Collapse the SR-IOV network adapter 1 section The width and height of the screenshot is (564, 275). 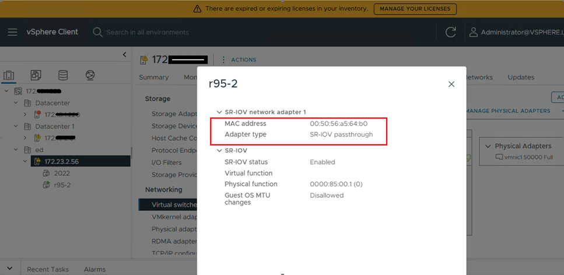point(219,112)
